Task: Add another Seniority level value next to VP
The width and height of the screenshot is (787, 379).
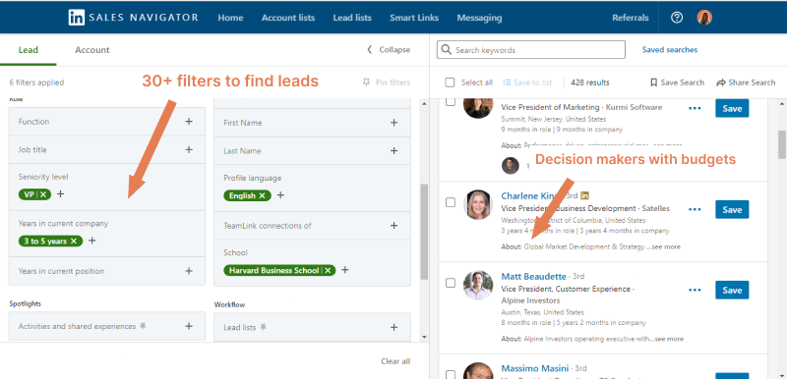Action: 60,193
